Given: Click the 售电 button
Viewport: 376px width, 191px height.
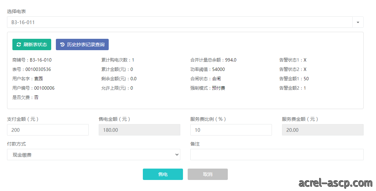Looking at the screenshot, I should [x=163, y=174].
